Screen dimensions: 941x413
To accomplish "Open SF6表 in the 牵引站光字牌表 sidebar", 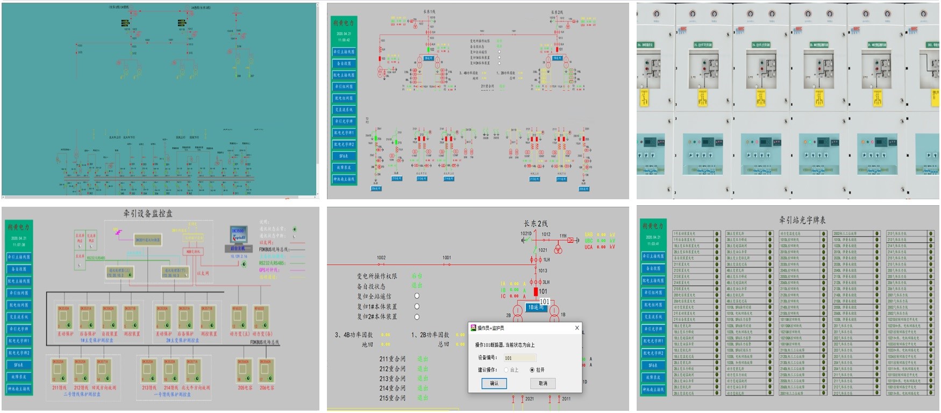I will [x=653, y=365].
